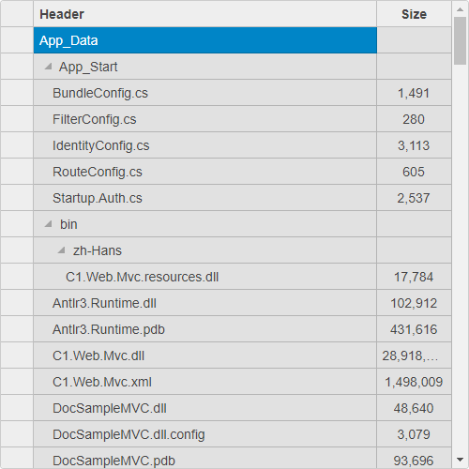Select RouteConfig.cs file row
This screenshot has height=469, width=469.
coord(204,172)
